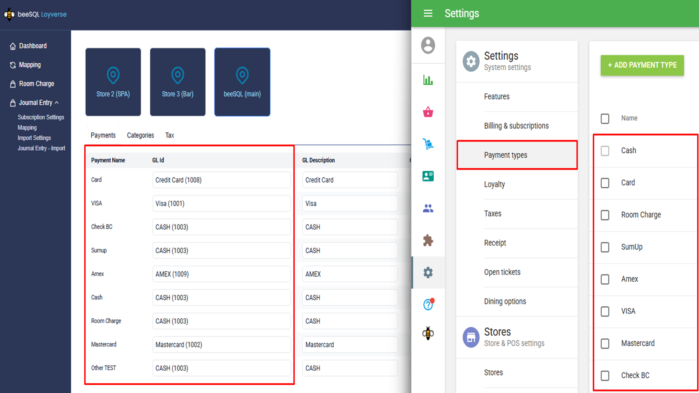The image size is (699, 393).
Task: Tick the Room Charge checkbox
Action: tap(605, 215)
